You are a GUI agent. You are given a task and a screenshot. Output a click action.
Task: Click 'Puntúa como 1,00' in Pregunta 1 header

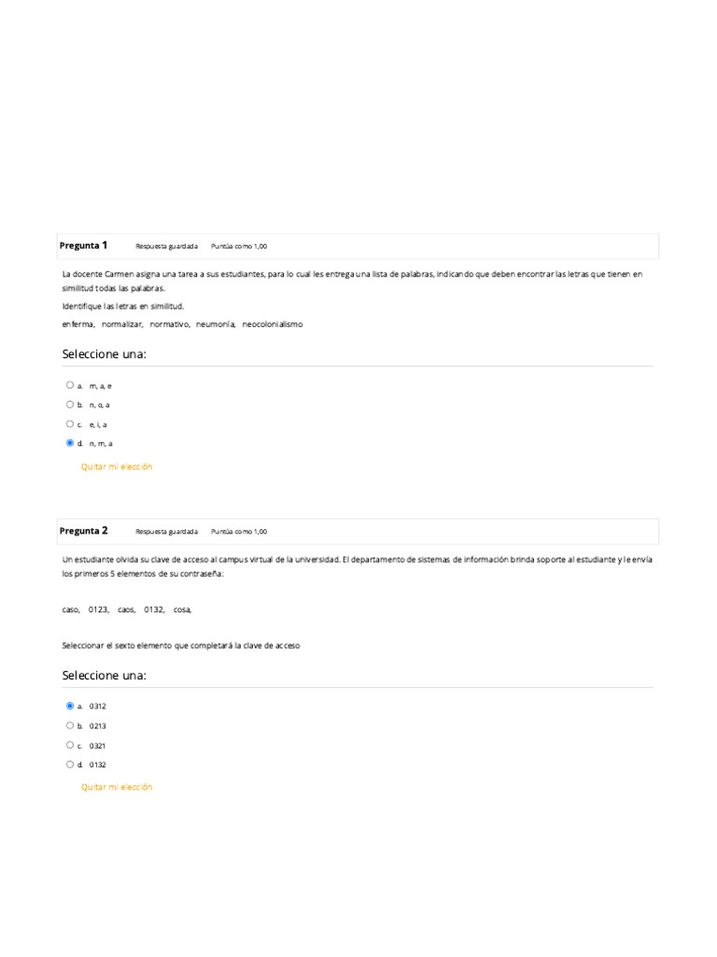(x=239, y=247)
